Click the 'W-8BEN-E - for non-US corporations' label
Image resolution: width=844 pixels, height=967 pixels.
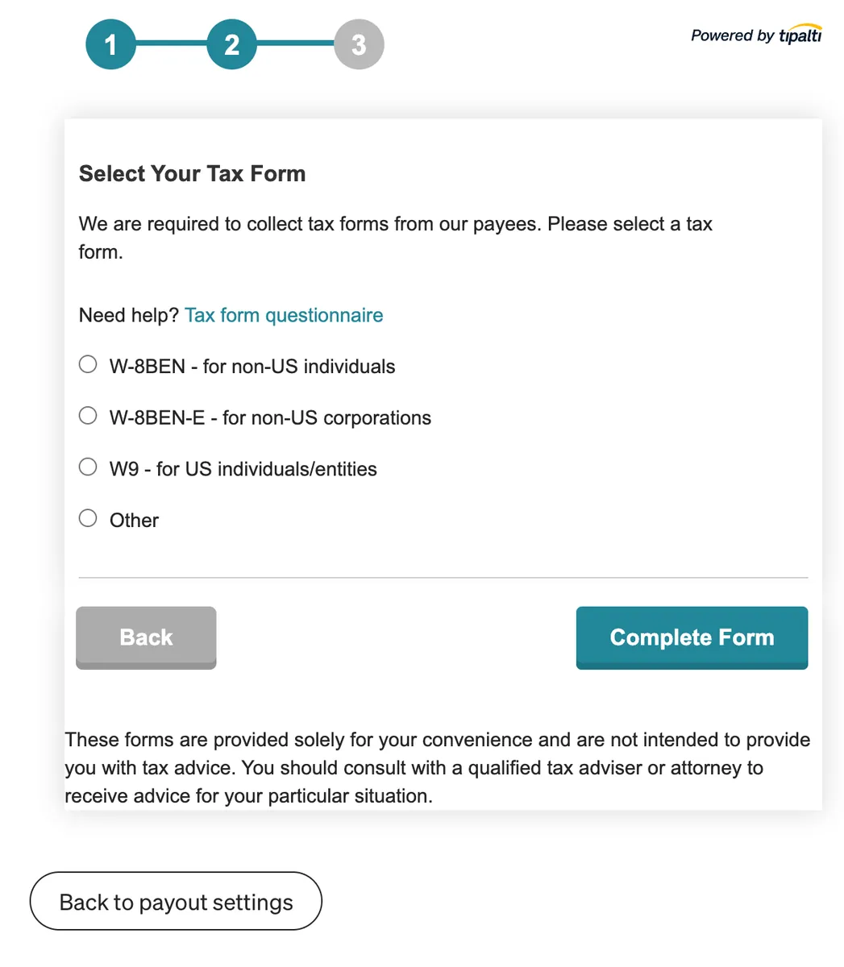(x=270, y=417)
